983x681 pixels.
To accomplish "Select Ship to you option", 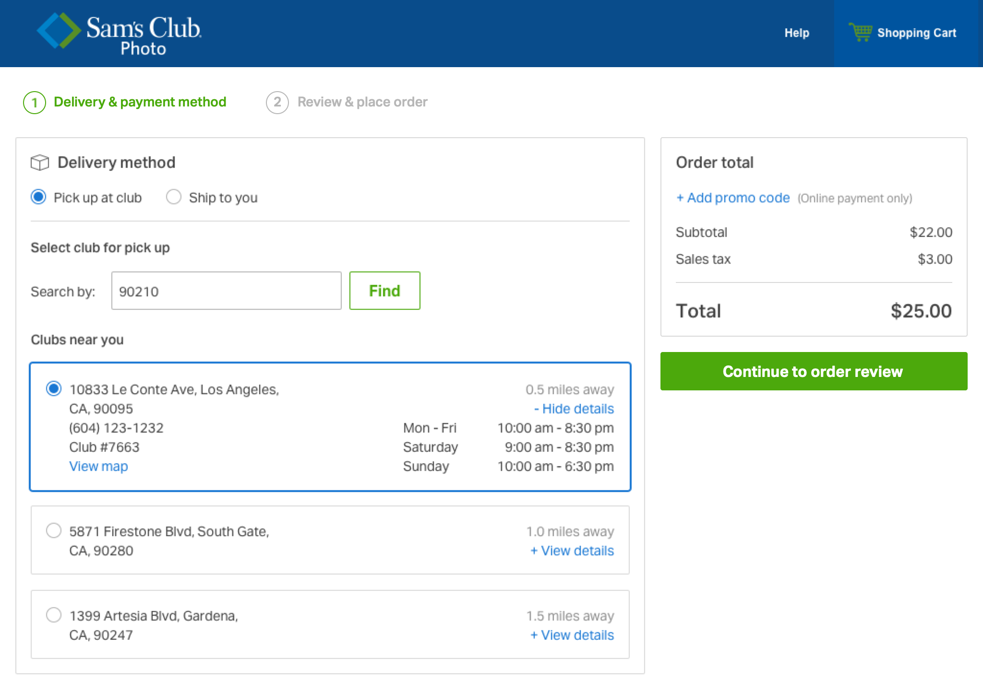I will point(173,197).
